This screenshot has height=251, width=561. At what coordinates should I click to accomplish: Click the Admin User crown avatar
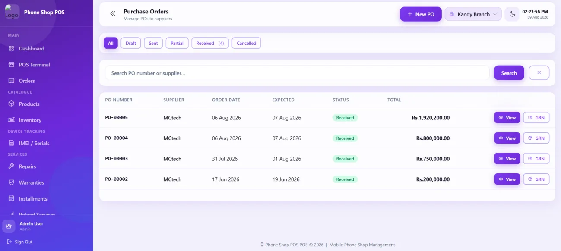click(9, 226)
